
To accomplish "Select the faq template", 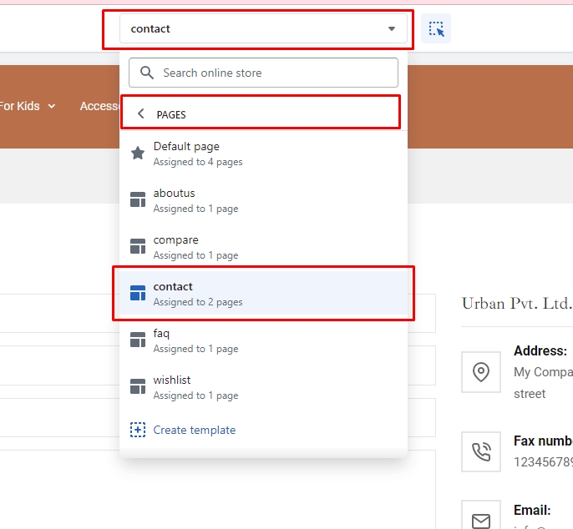I will pyautogui.click(x=263, y=340).
